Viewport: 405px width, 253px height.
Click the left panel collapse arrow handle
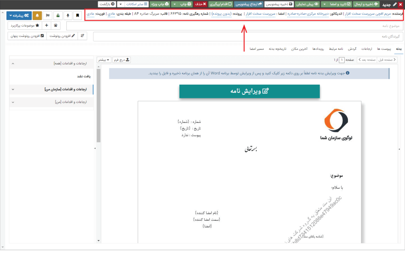point(95,149)
